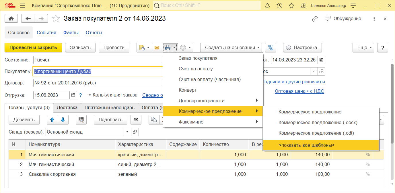Click the 100,00 price cell
395x193 pixels.
[x=312, y=174]
